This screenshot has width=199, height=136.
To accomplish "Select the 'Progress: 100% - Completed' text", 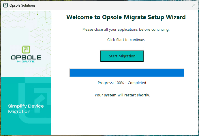I will tap(122, 83).
